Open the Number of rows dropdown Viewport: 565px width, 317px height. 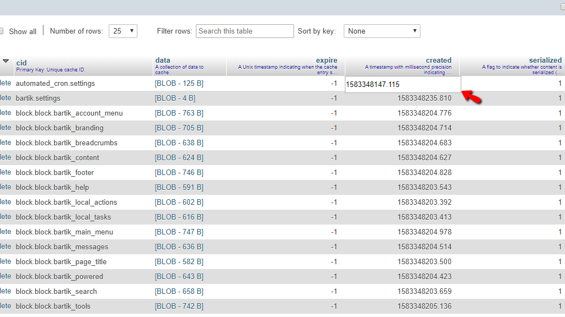click(x=123, y=31)
